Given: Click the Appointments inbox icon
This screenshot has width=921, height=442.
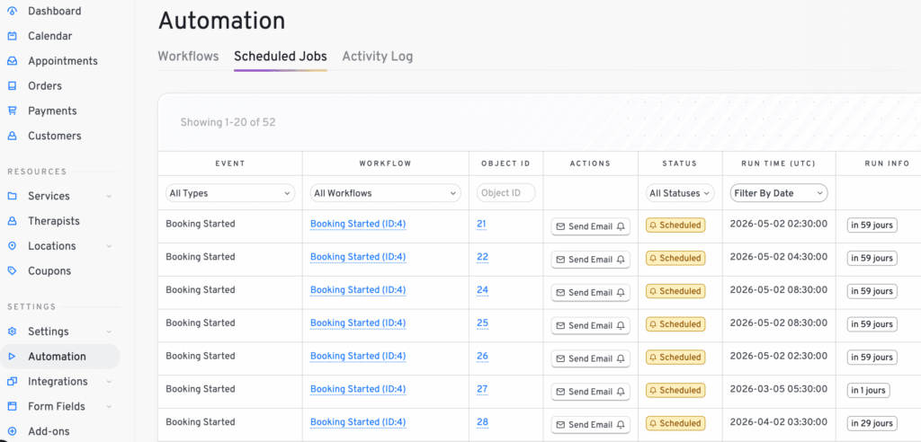Looking at the screenshot, I should coord(12,61).
